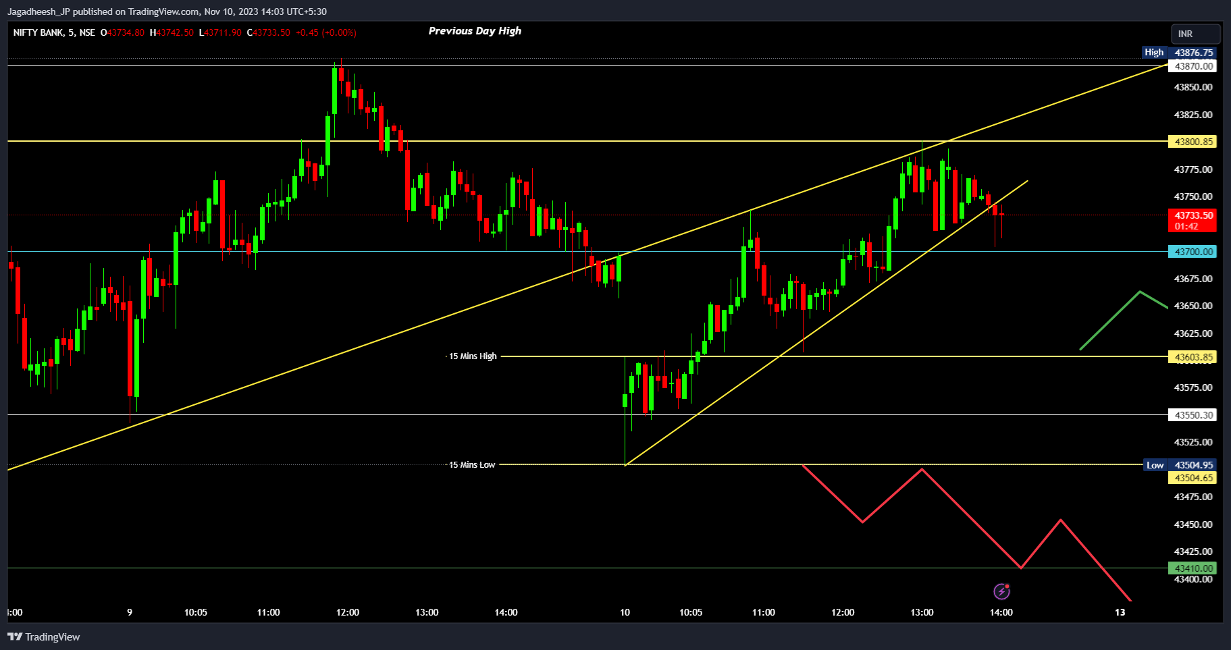Screen dimensions: 1231x650
Task: Click the purple lightning replay icon
Action: tap(1001, 592)
